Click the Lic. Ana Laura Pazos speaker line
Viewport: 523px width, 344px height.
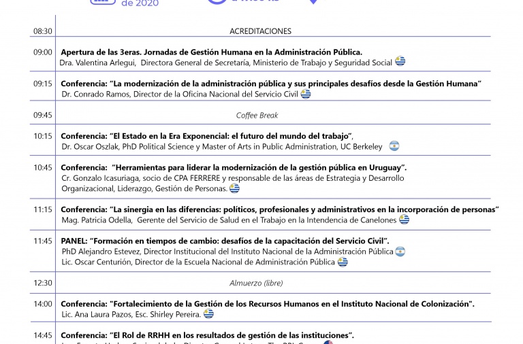click(x=131, y=314)
